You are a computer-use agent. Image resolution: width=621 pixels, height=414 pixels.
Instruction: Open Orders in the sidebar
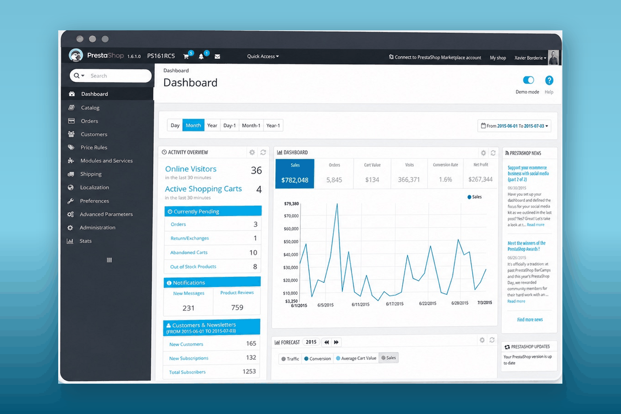(x=107, y=121)
